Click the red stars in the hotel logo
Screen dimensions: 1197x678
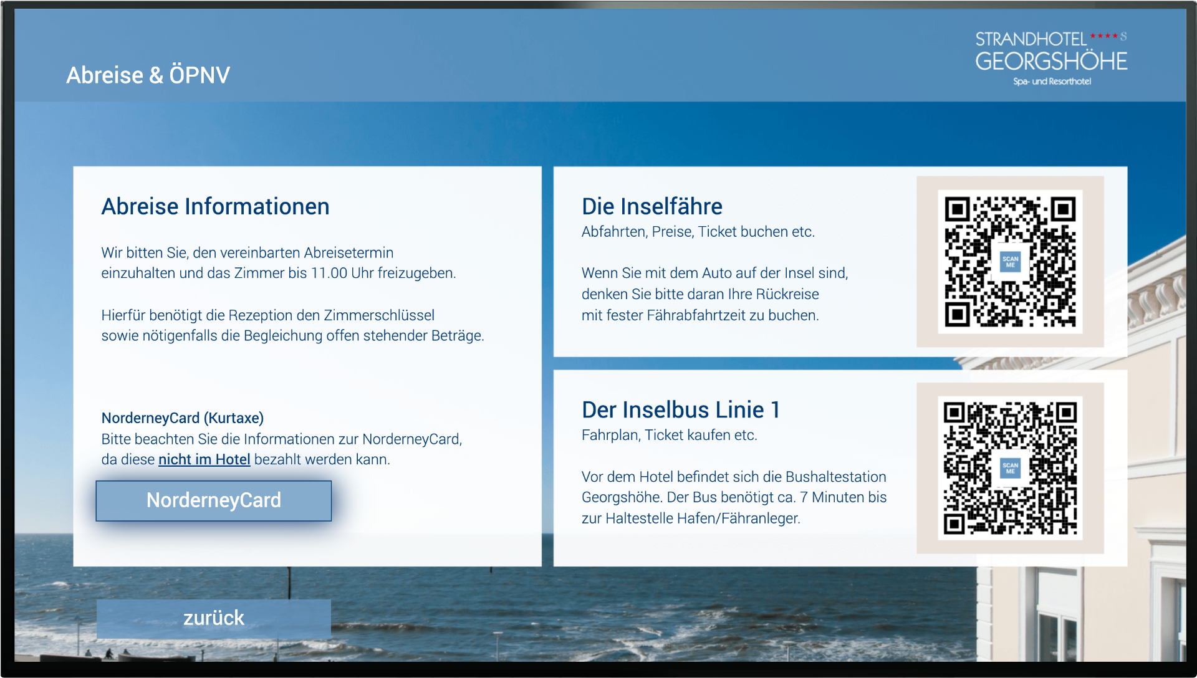(1104, 36)
